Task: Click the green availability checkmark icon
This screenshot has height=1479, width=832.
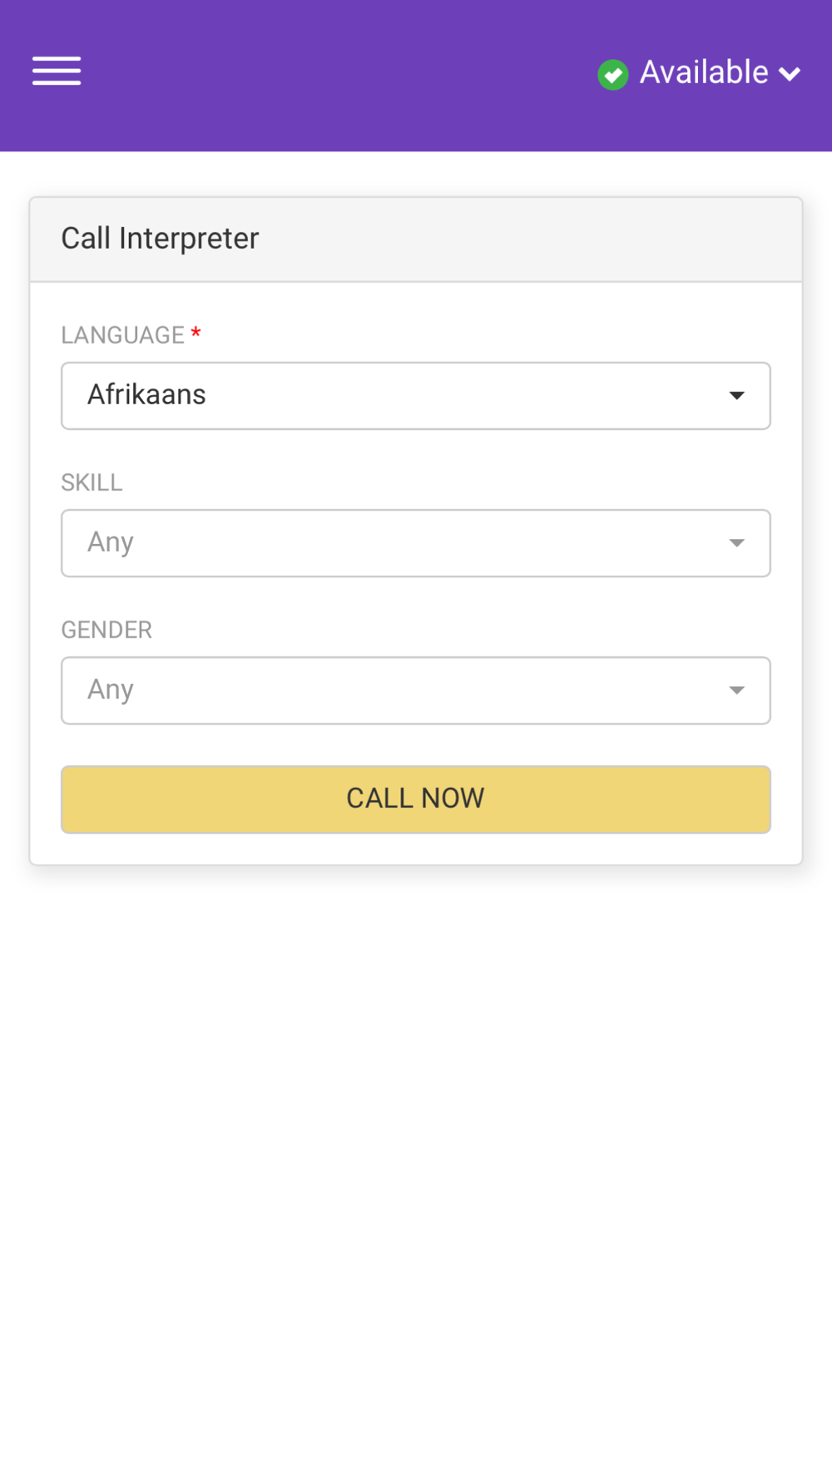Action: click(x=613, y=75)
